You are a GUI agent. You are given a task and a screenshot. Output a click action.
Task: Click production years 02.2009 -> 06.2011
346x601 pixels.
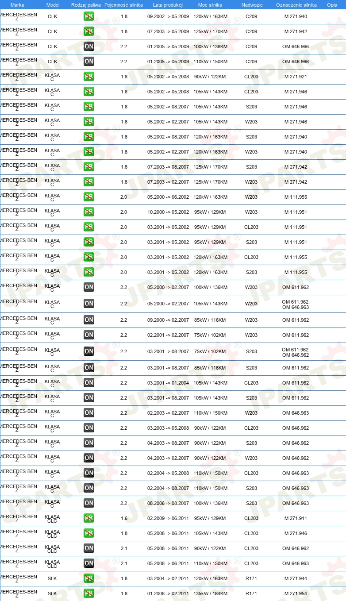coord(168,518)
